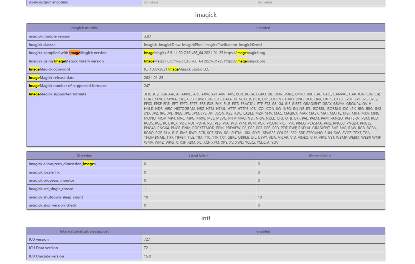Click the 'Internationalization support' header cell
Viewport: 415px width, 264px height.
point(84,231)
